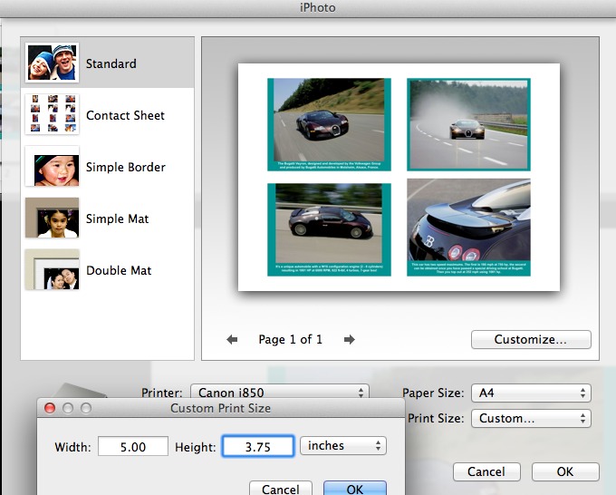
Task: Choose the Contact Sheet theme icon
Action: pyautogui.click(x=52, y=115)
